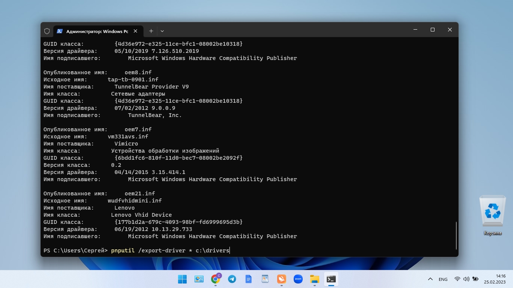Click the pnputil command on the prompt line
Screen dimensions: 513x288
click(x=123, y=250)
